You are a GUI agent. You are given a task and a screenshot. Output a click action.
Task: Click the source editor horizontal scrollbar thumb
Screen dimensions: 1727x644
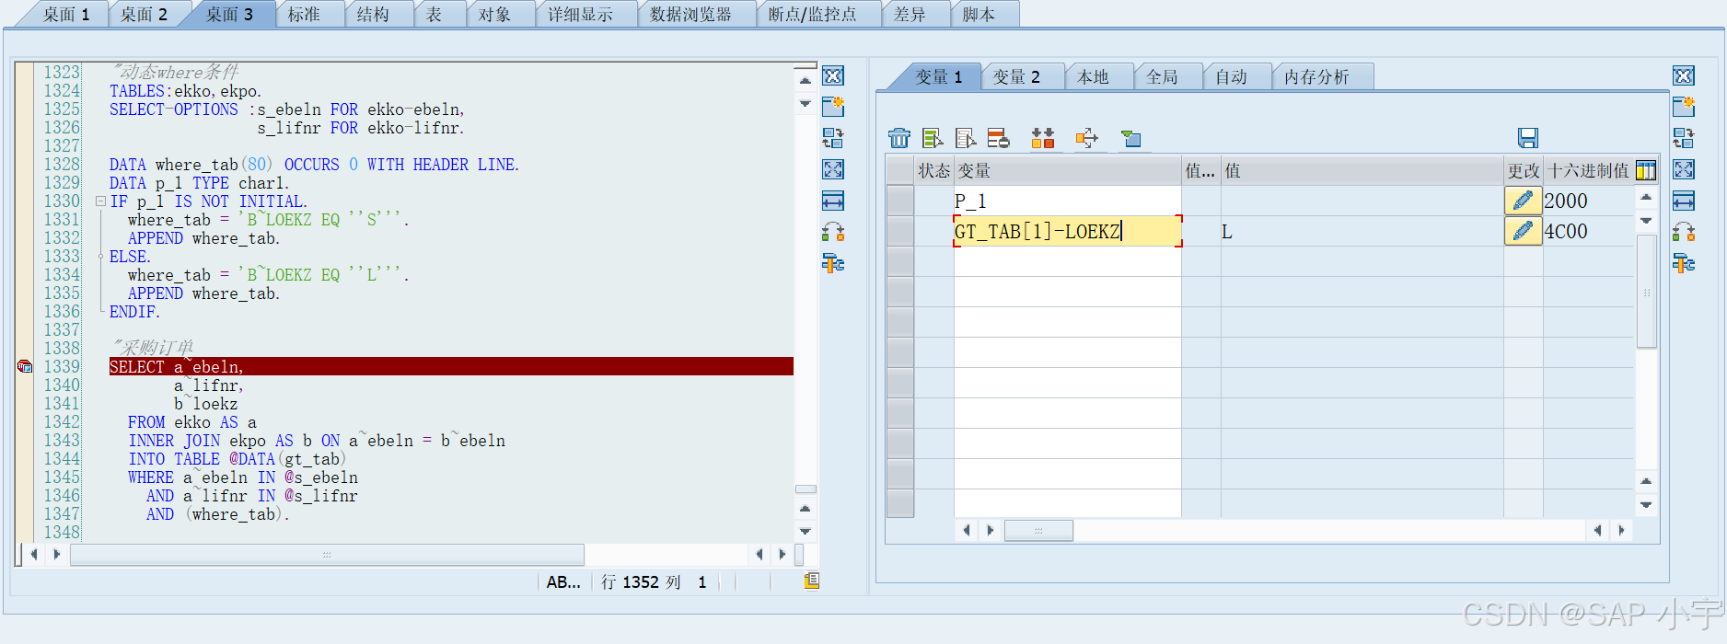coord(327,555)
